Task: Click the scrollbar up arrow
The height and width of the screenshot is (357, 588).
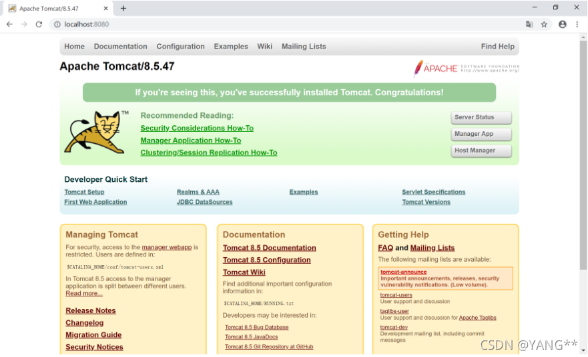Action: pos(583,37)
